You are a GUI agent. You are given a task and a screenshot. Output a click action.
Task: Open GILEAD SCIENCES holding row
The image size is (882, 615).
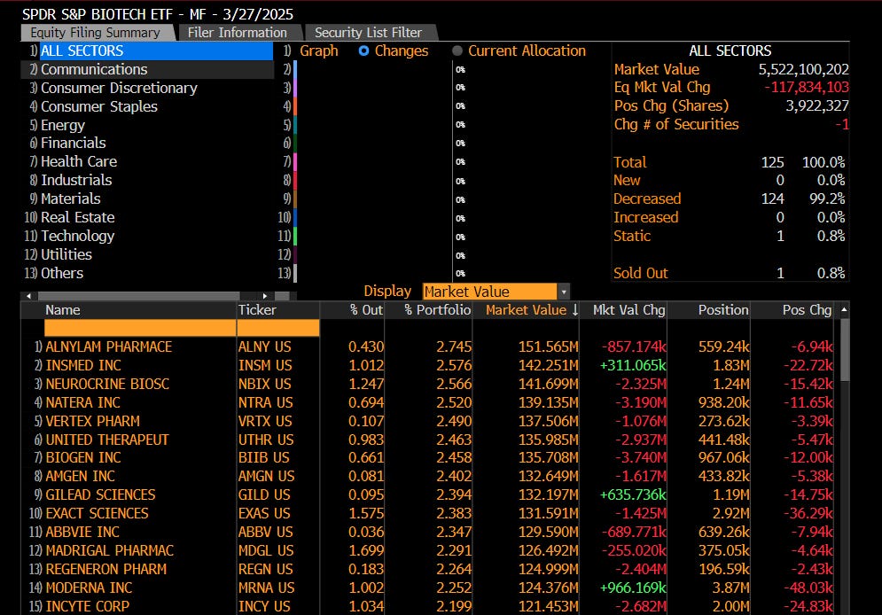click(427, 494)
